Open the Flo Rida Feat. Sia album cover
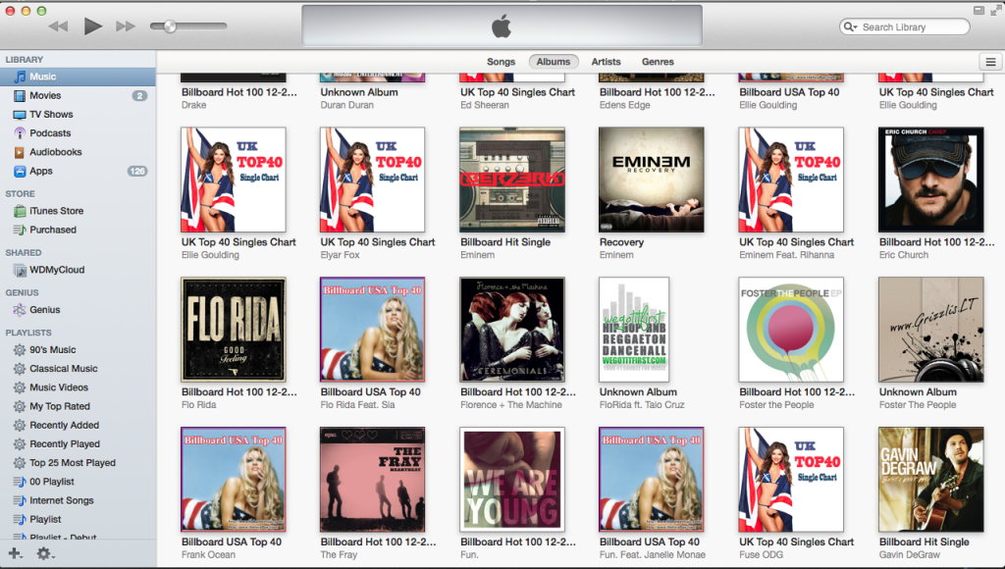This screenshot has height=569, width=1005. click(x=372, y=330)
